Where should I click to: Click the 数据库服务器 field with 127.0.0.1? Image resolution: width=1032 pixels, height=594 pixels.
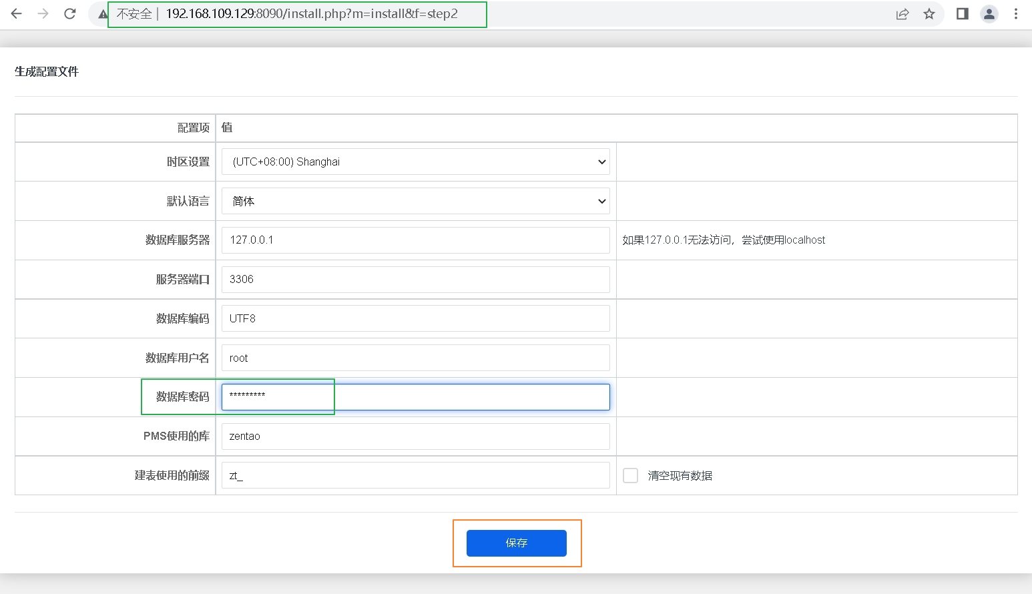[x=416, y=240]
